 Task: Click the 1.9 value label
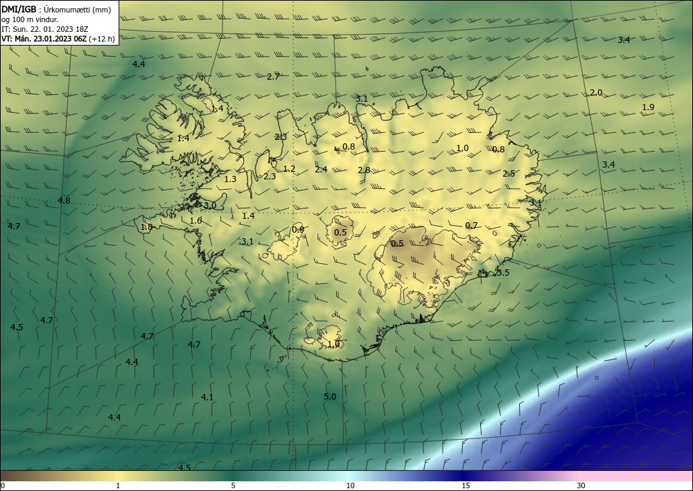pyautogui.click(x=648, y=107)
